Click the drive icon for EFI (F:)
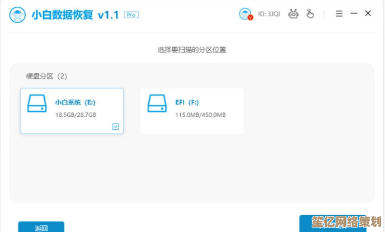 [x=157, y=103]
